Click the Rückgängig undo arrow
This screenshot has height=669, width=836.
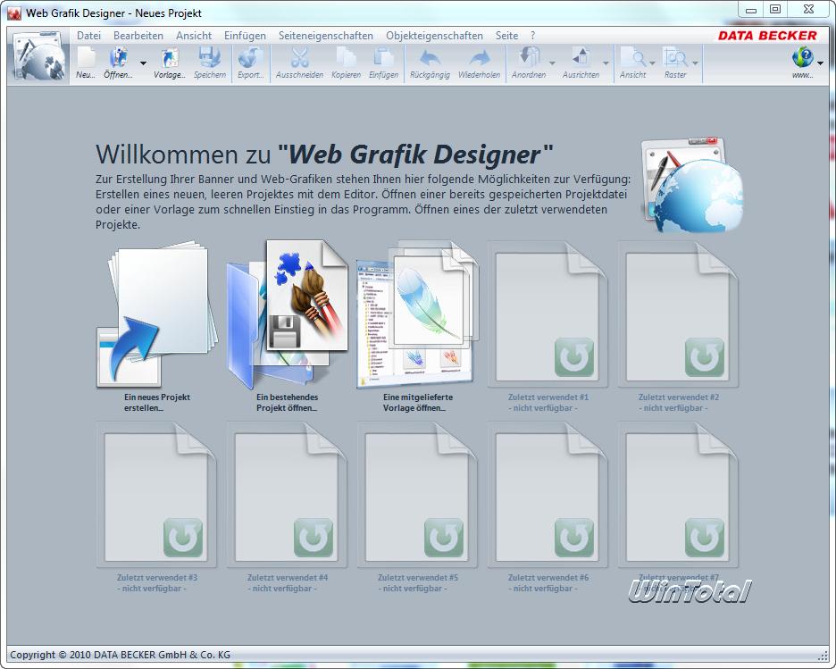(x=430, y=57)
